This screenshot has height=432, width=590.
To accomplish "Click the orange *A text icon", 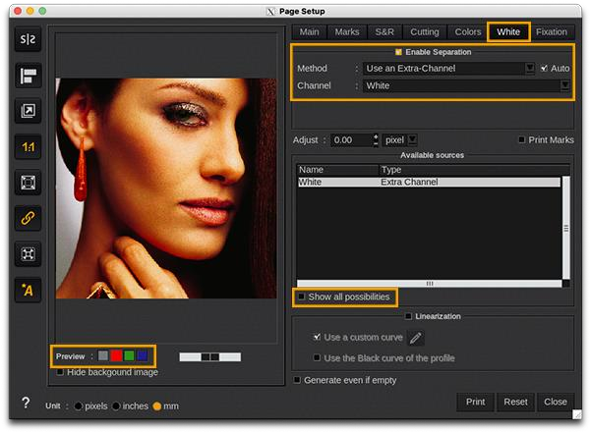I will [x=27, y=290].
